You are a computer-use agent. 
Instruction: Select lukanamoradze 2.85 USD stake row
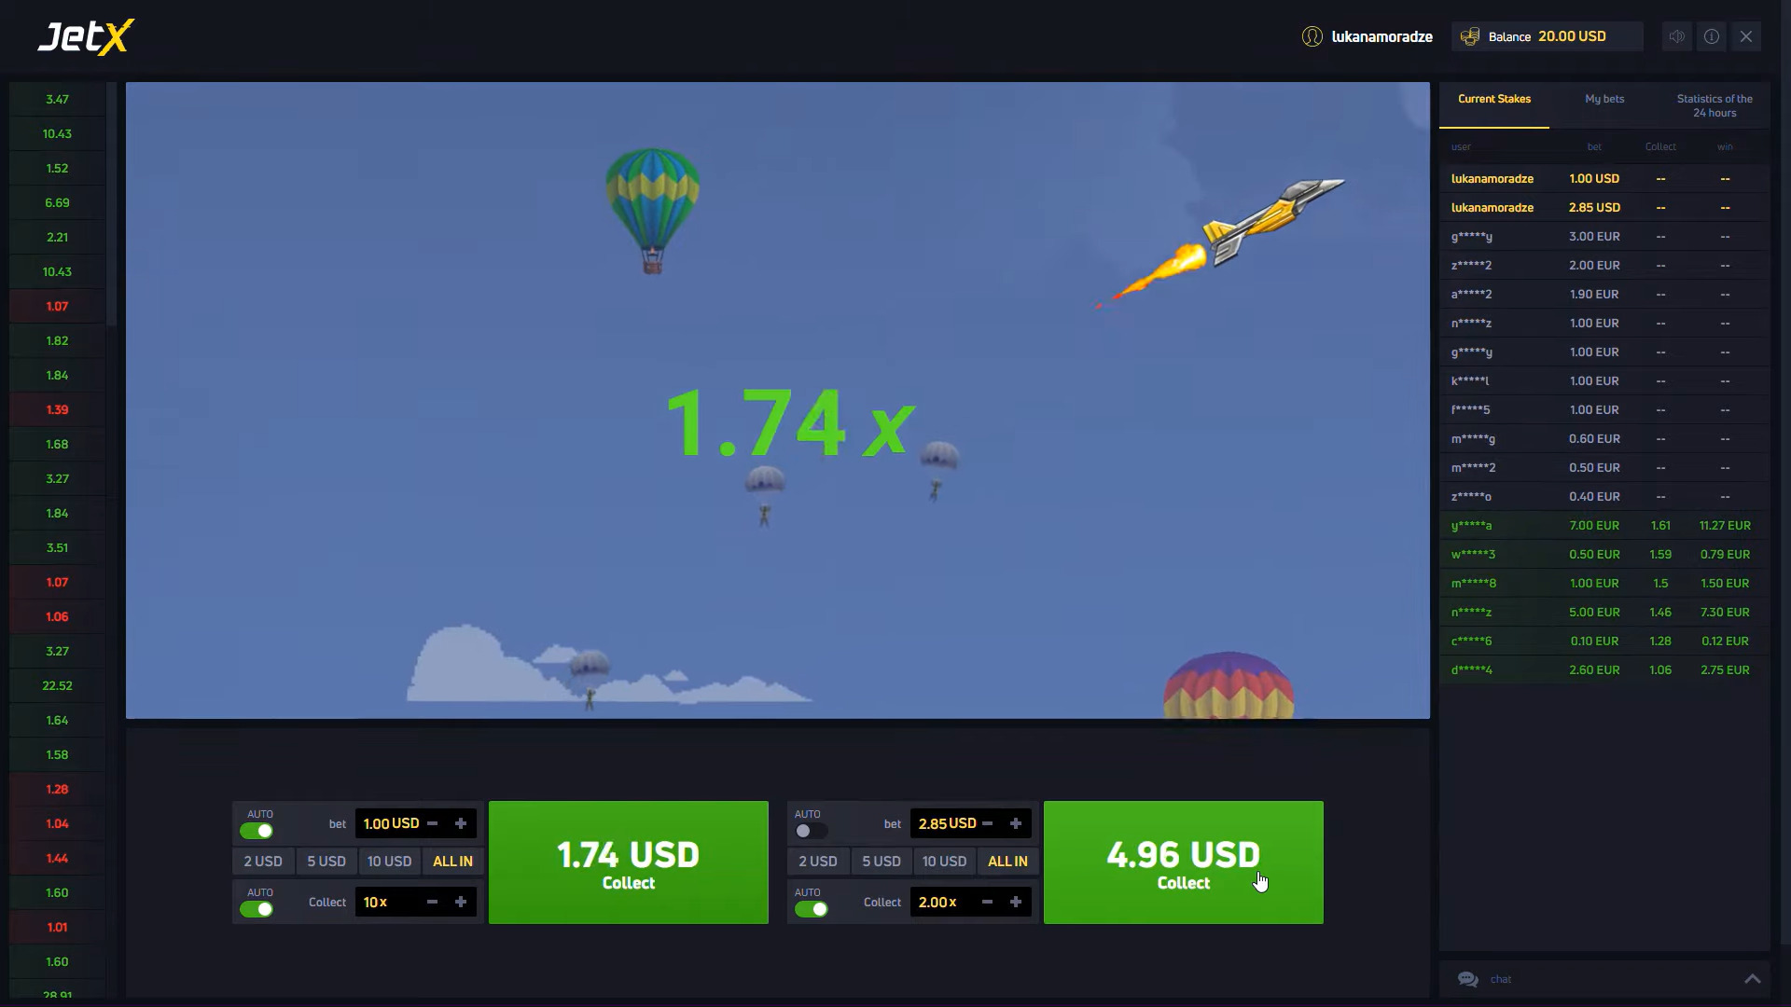pos(1604,207)
